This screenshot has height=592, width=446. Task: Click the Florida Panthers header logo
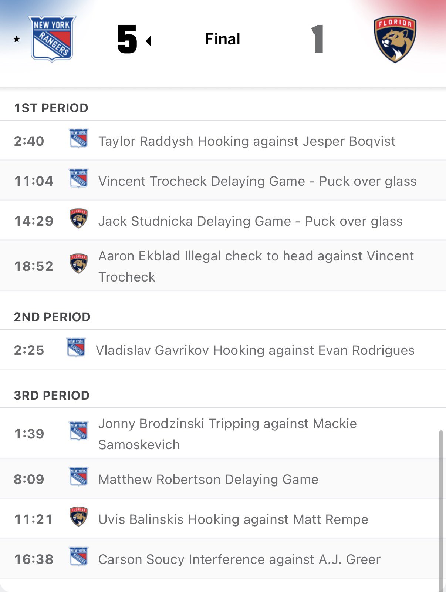(395, 39)
